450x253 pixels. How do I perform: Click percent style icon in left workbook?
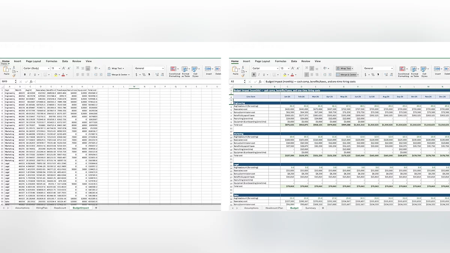point(144,75)
